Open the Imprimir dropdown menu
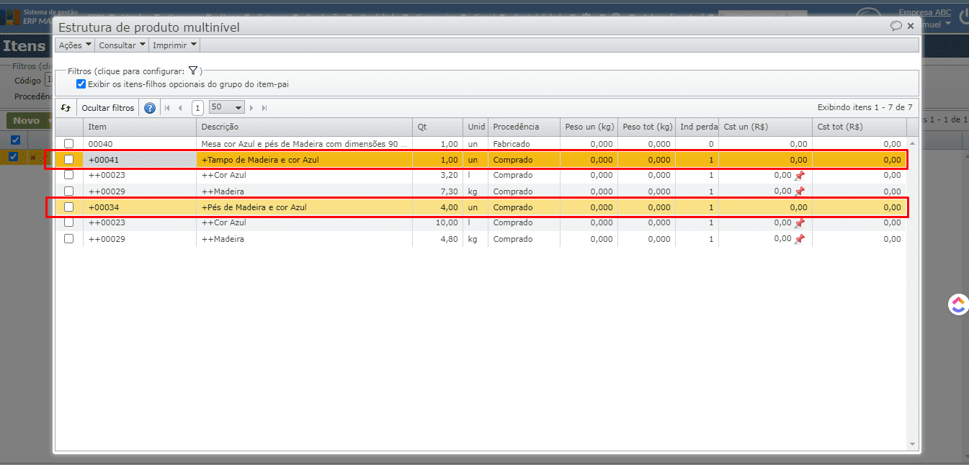969x465 pixels. click(x=174, y=45)
